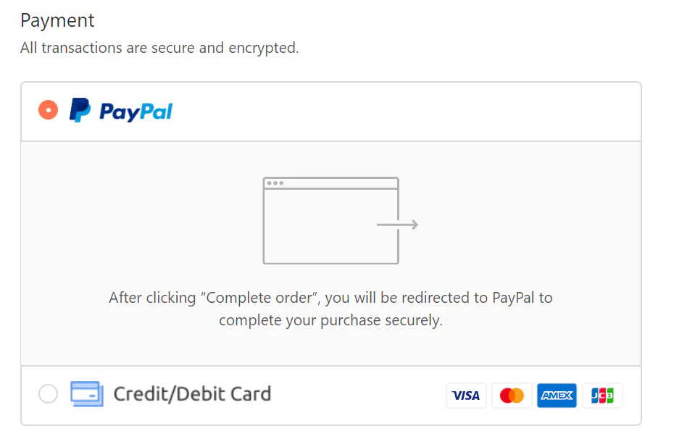Click the Credit/Debit Card label
The height and width of the screenshot is (447, 687).
point(192,393)
